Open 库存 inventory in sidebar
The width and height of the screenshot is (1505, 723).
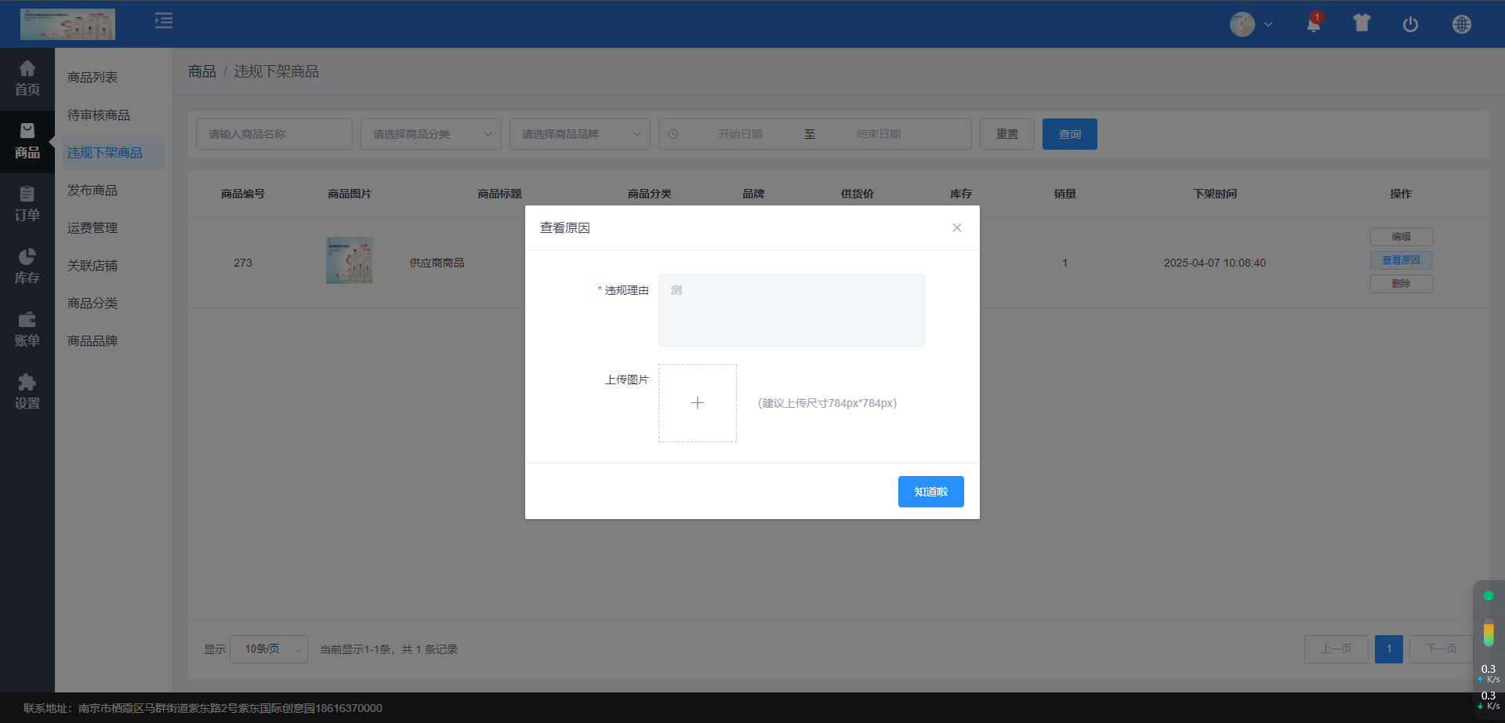click(x=27, y=267)
